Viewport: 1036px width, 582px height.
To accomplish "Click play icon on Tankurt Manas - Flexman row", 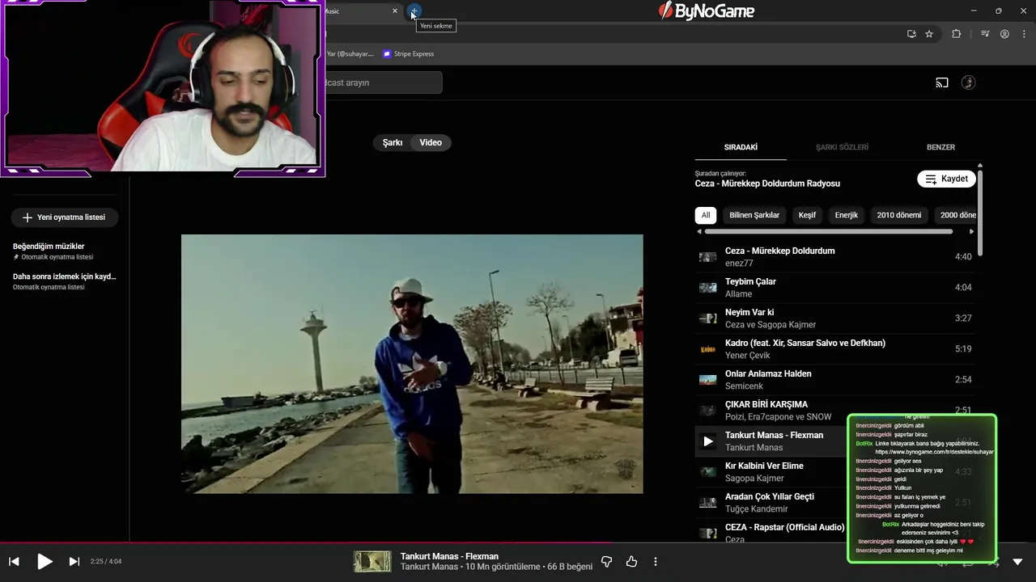I will [x=708, y=441].
